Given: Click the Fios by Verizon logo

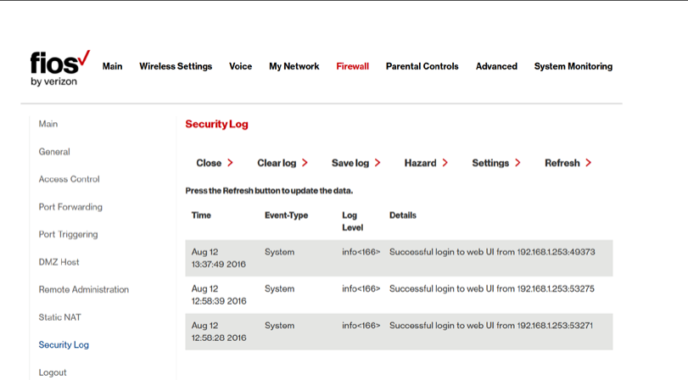Looking at the screenshot, I should pos(60,68).
